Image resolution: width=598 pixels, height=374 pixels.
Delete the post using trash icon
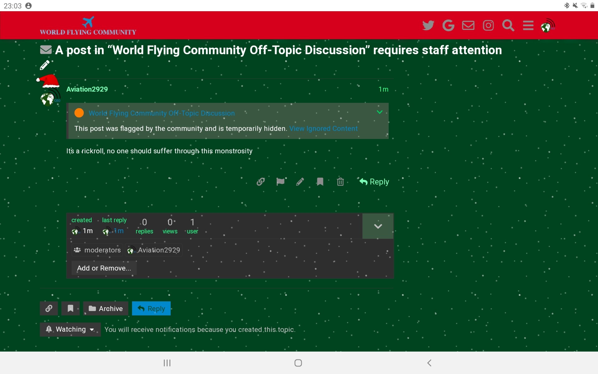coord(340,182)
